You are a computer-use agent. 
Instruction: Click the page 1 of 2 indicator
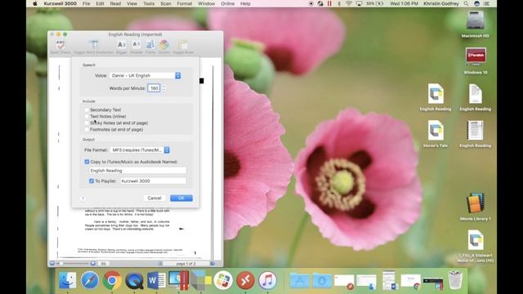[186, 264]
